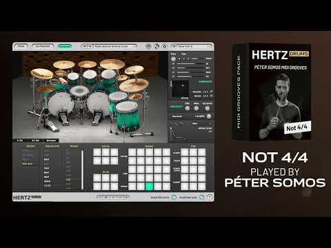Click the bottom transport position bar
The height and width of the screenshot is (248, 331).
[112, 197]
